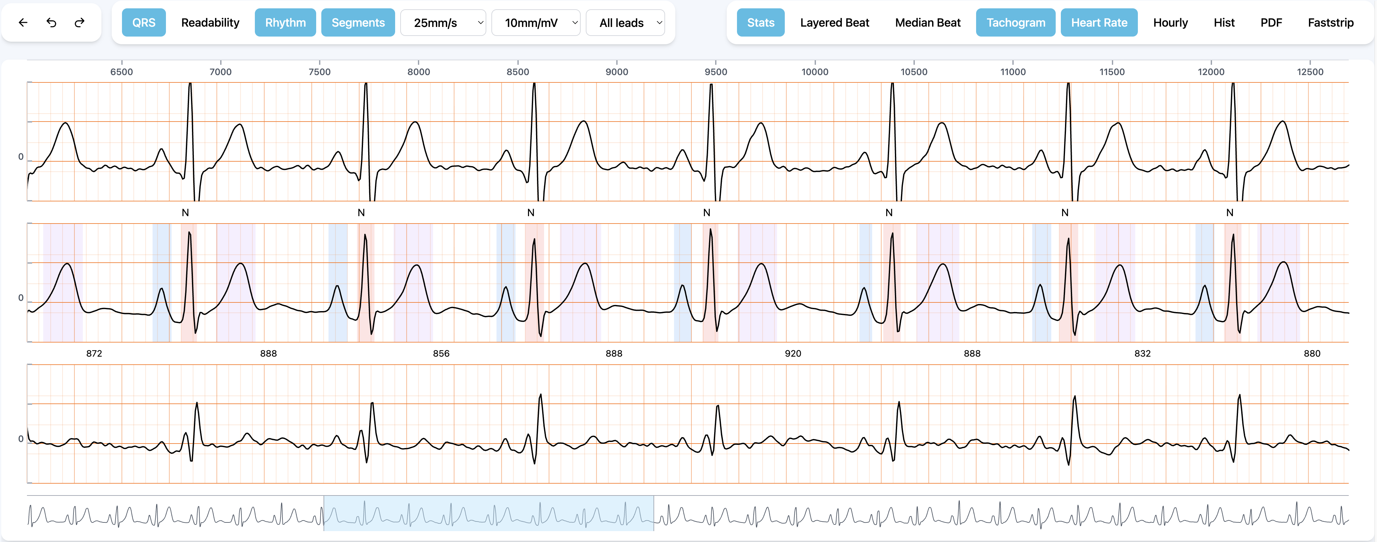
Task: Open the 10mm/mV gain dropdown
Action: [536, 22]
